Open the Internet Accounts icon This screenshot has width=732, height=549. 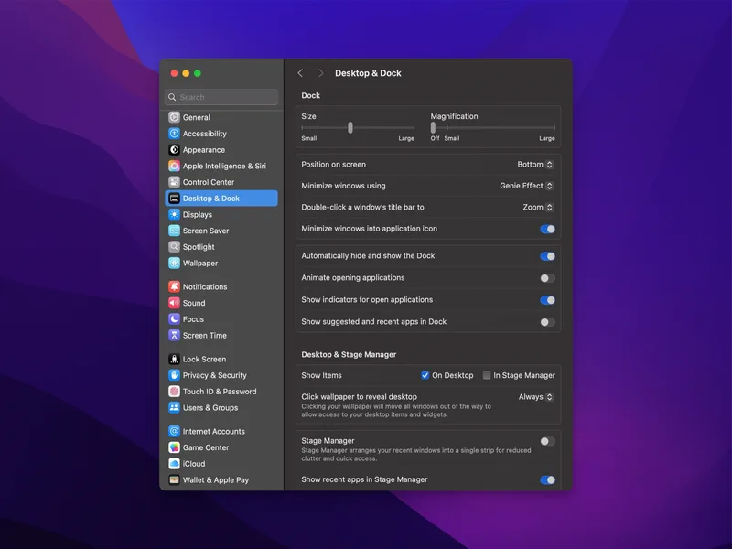[174, 431]
